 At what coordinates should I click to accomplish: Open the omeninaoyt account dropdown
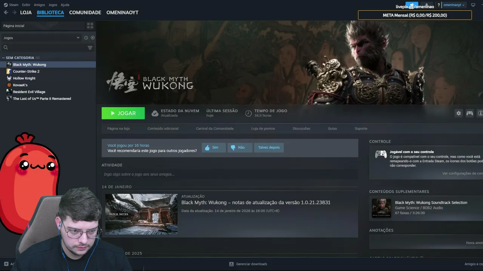point(454,5)
